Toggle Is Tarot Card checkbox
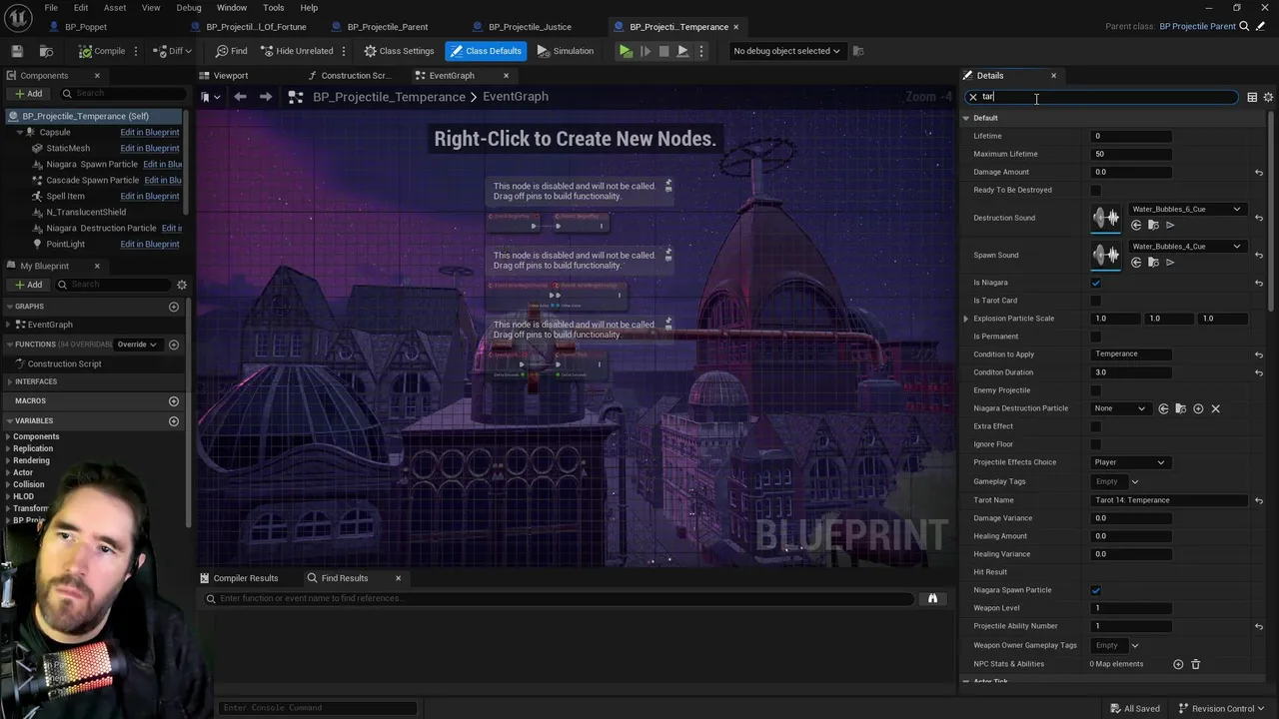The image size is (1279, 719). [x=1096, y=301]
